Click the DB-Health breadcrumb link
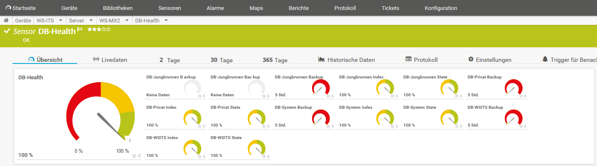This screenshot has width=597, height=166. (148, 20)
